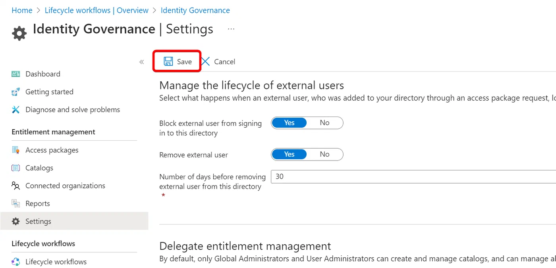Click the Cancel X icon
Image resolution: width=556 pixels, height=268 pixels.
pos(205,61)
